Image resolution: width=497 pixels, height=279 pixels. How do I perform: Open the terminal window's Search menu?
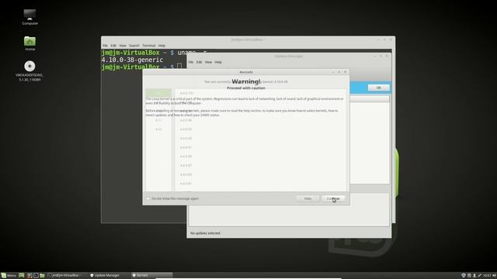coord(134,46)
